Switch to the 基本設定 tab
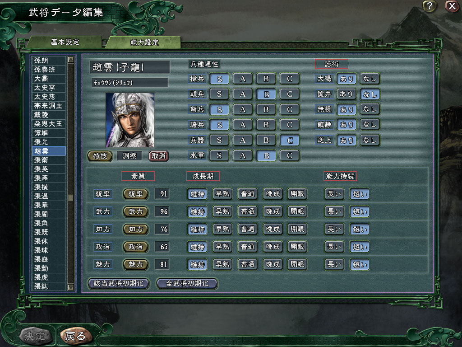 (65, 42)
